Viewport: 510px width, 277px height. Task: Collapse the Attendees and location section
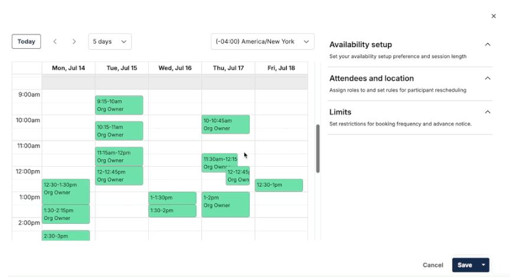pos(487,78)
